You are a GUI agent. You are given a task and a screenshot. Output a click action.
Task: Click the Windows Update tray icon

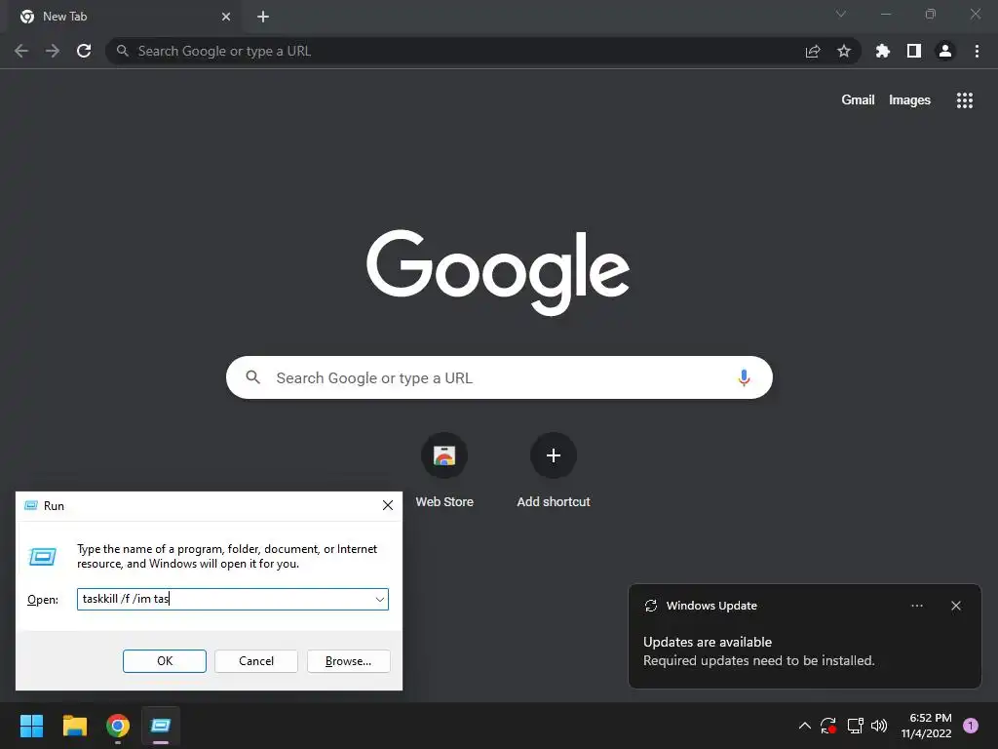828,726
